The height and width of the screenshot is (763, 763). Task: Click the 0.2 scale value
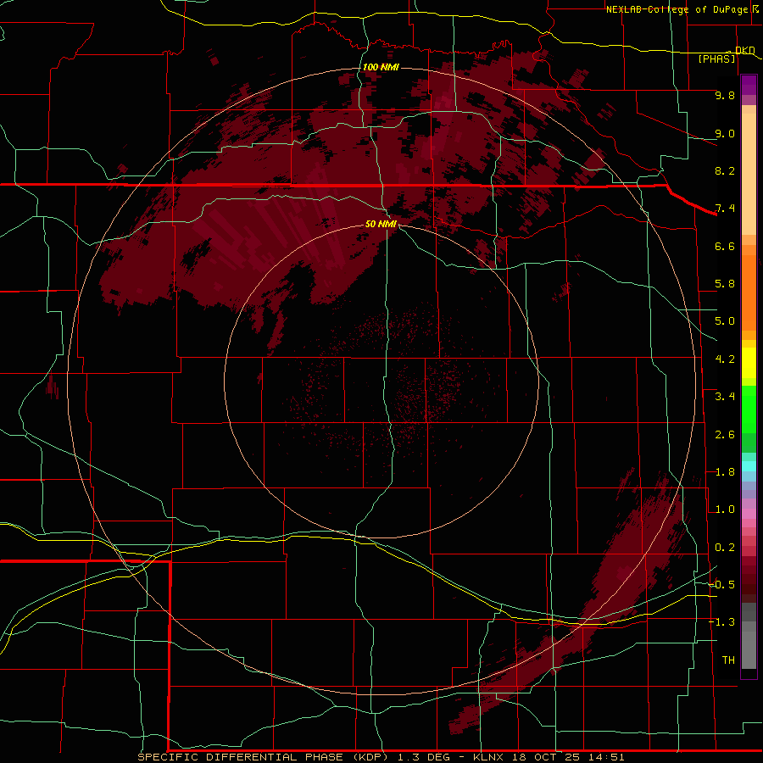[725, 548]
